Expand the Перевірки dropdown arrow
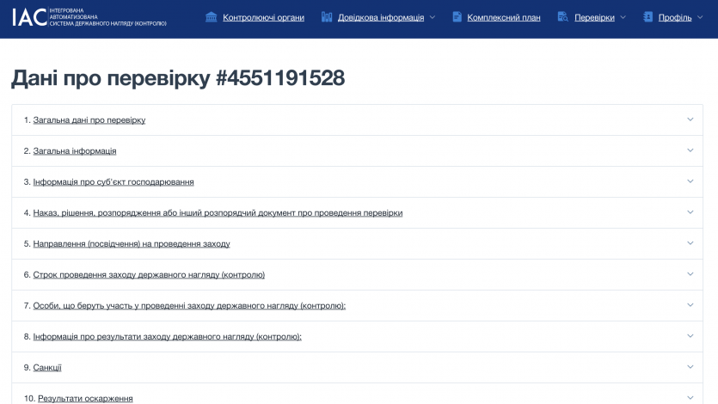 (x=623, y=17)
